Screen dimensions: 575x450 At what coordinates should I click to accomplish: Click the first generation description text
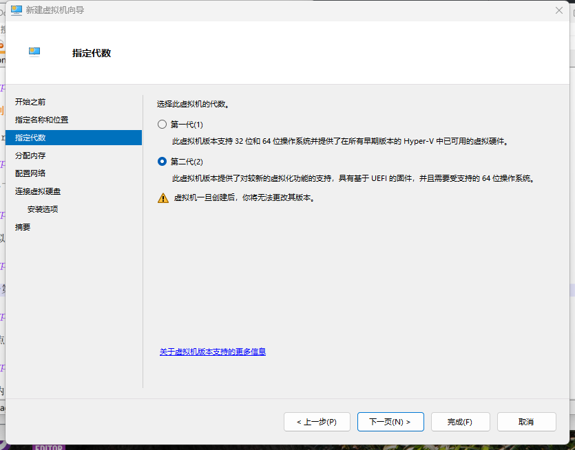click(x=341, y=141)
